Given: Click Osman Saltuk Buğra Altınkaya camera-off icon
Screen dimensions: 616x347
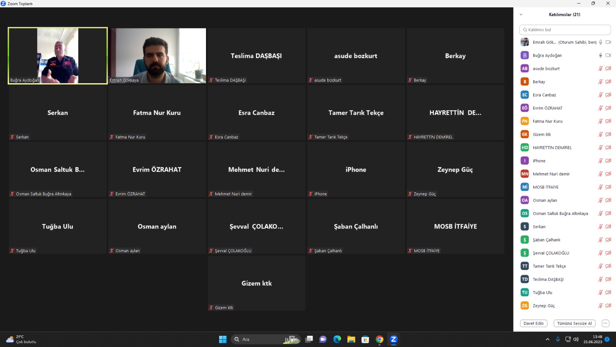Looking at the screenshot, I should (x=608, y=214).
